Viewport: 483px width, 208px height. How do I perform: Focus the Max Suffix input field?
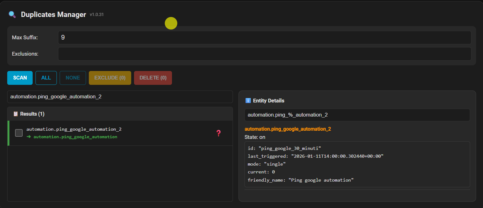[264, 38]
